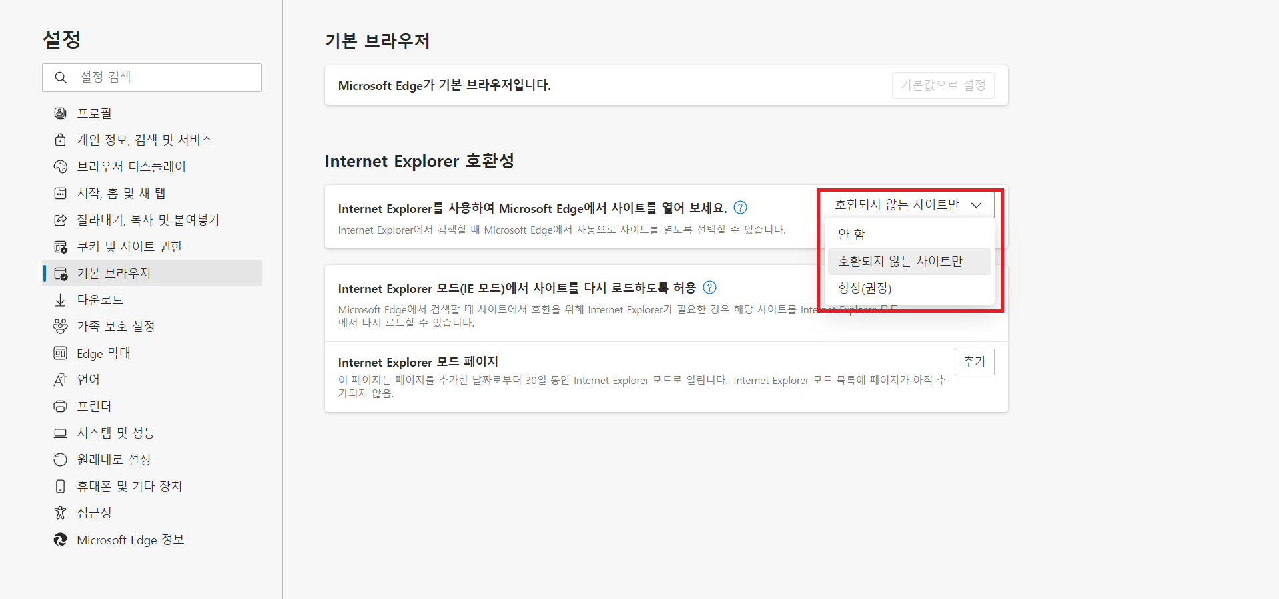1279x599 pixels.
Task: Open 언어 settings
Action: (152, 379)
